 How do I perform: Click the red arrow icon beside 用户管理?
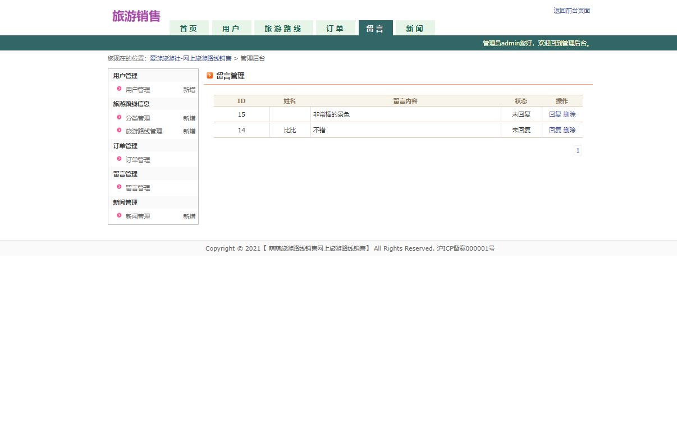pyautogui.click(x=118, y=89)
